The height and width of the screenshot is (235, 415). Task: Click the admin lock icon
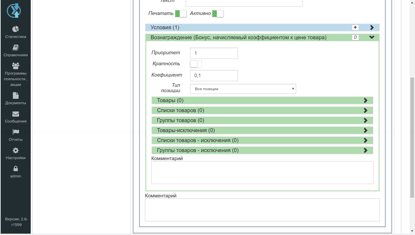click(16, 169)
